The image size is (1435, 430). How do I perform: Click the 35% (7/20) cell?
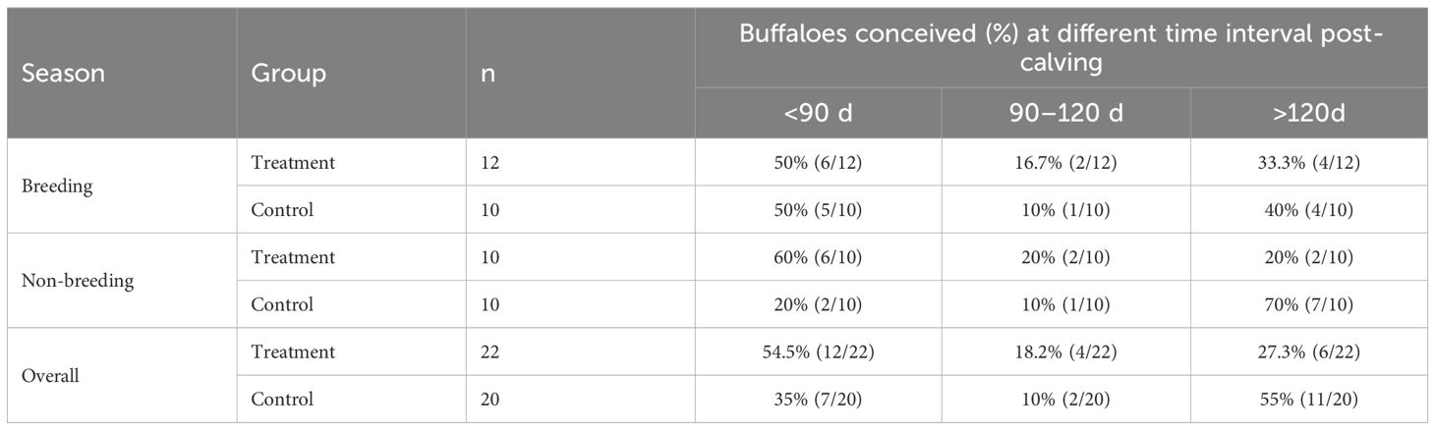pyautogui.click(x=817, y=399)
